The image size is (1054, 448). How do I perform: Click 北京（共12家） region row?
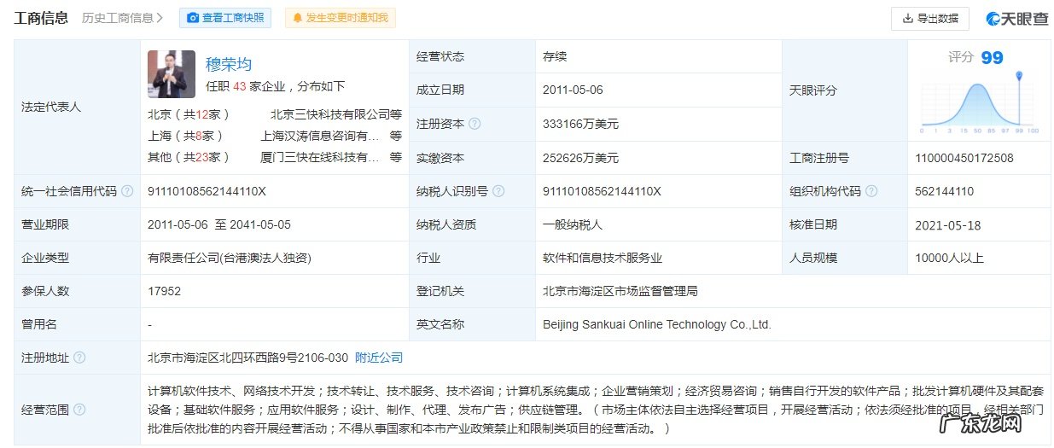[275, 113]
